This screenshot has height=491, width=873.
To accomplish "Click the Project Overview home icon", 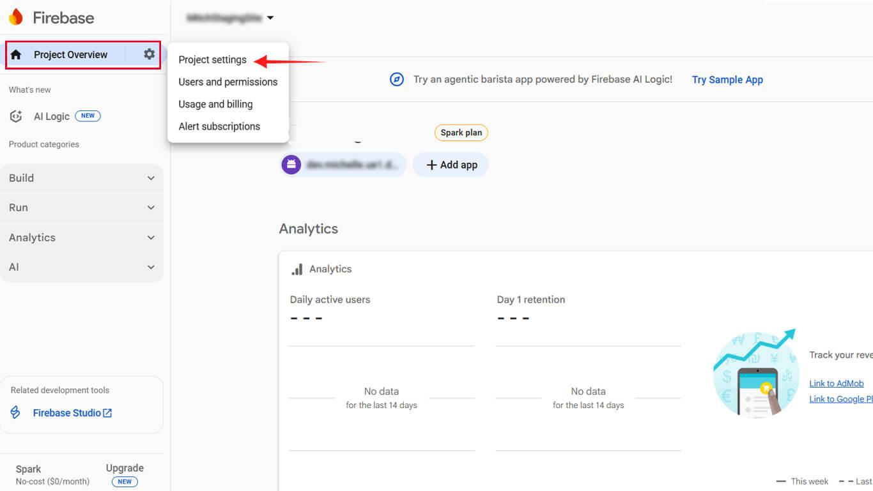I will tap(17, 55).
